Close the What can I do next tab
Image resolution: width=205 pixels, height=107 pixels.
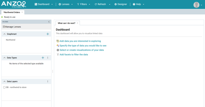click(77, 23)
